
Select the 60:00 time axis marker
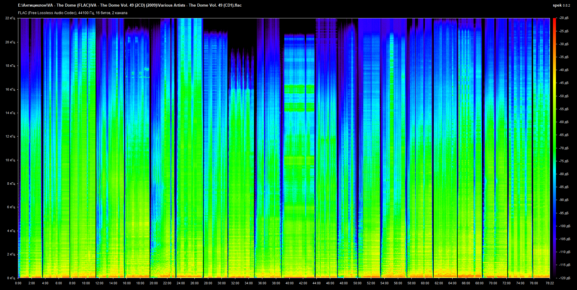[x=425, y=283]
